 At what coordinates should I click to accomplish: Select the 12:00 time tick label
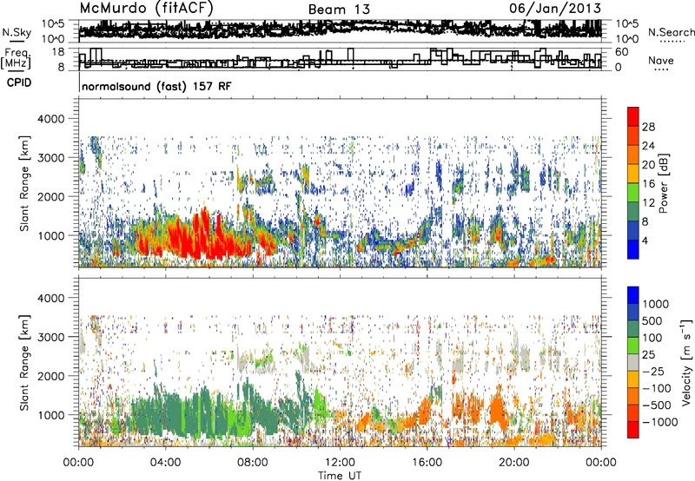coord(340,463)
